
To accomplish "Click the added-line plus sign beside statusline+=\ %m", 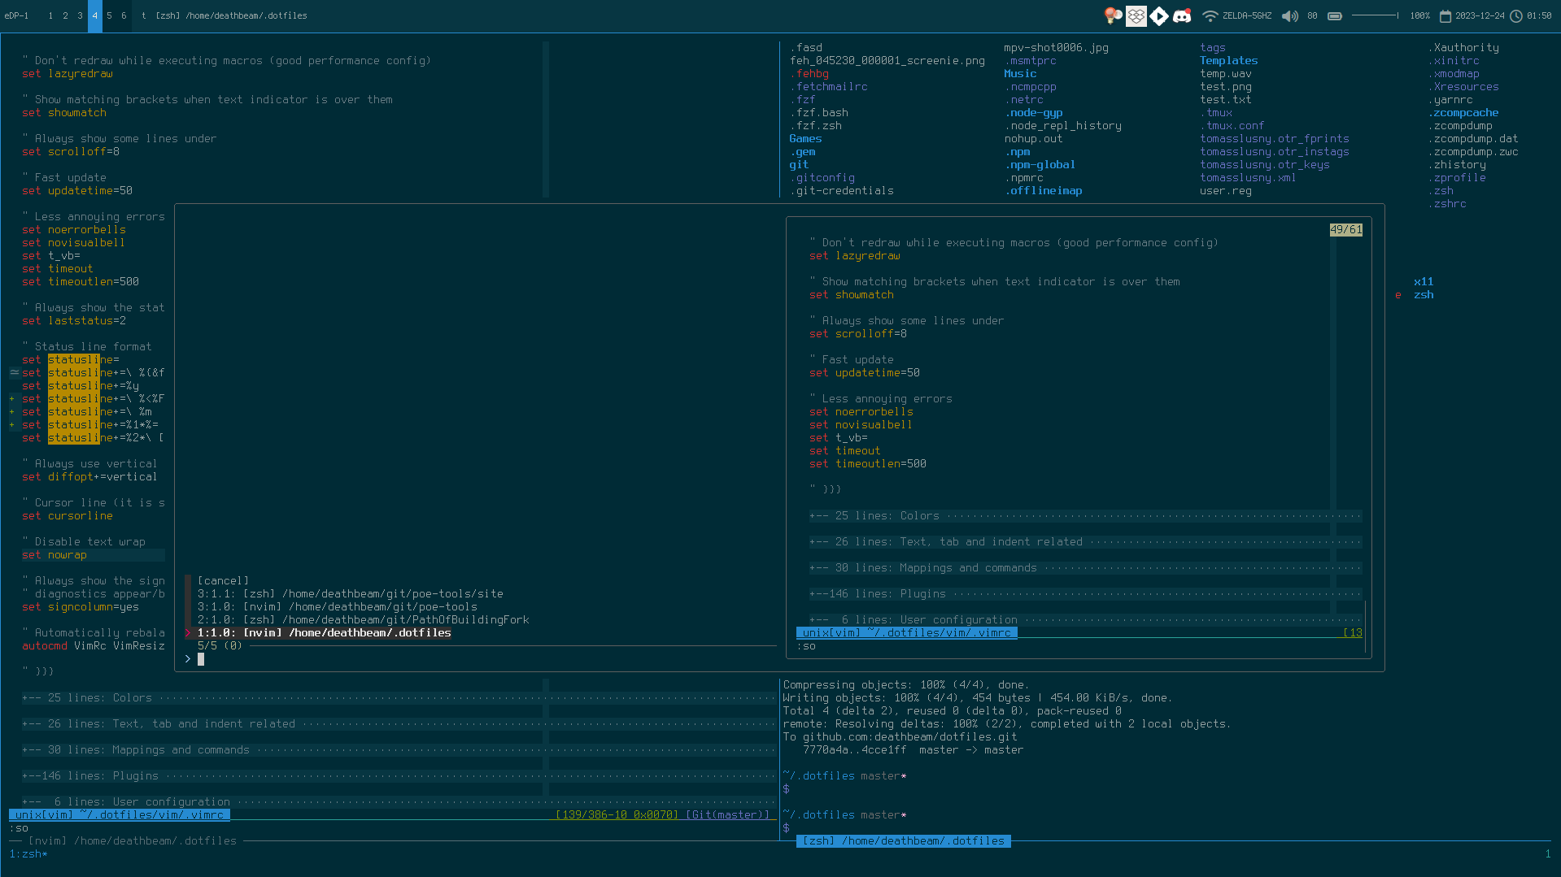I will click(12, 411).
